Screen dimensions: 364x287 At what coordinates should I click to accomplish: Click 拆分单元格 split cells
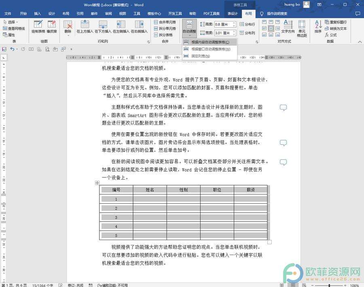165,28
